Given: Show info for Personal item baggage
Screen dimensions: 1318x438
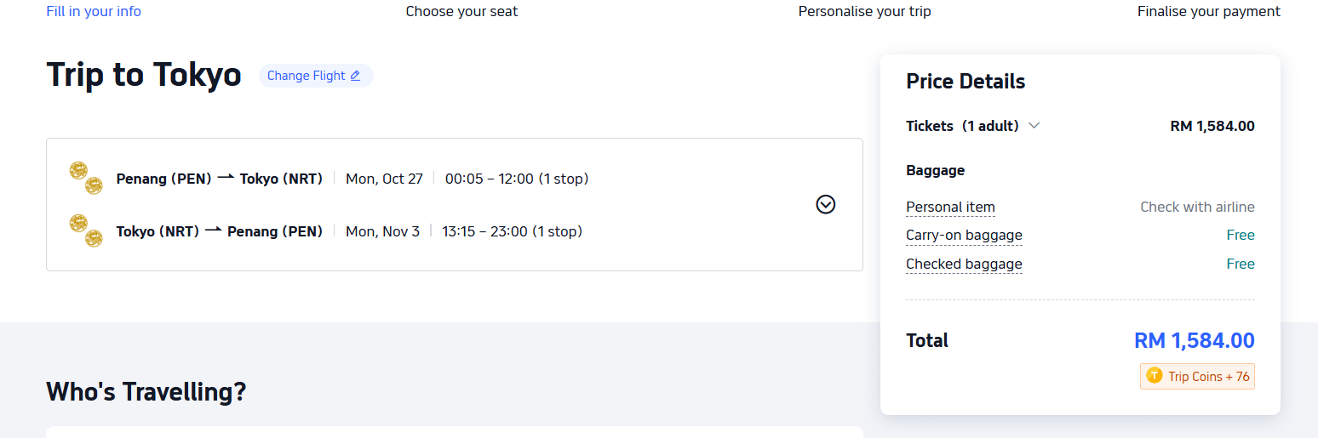Looking at the screenshot, I should (950, 207).
